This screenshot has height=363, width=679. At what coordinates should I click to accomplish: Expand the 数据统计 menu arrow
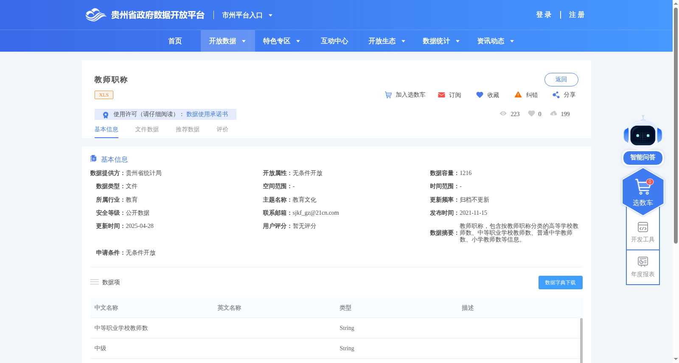(457, 41)
